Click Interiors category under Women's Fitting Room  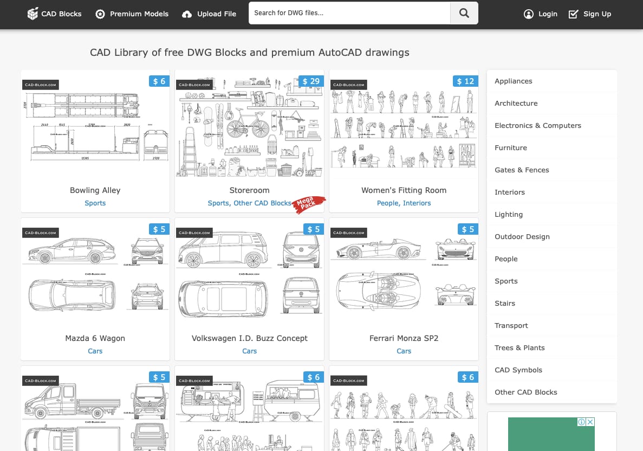tap(417, 203)
